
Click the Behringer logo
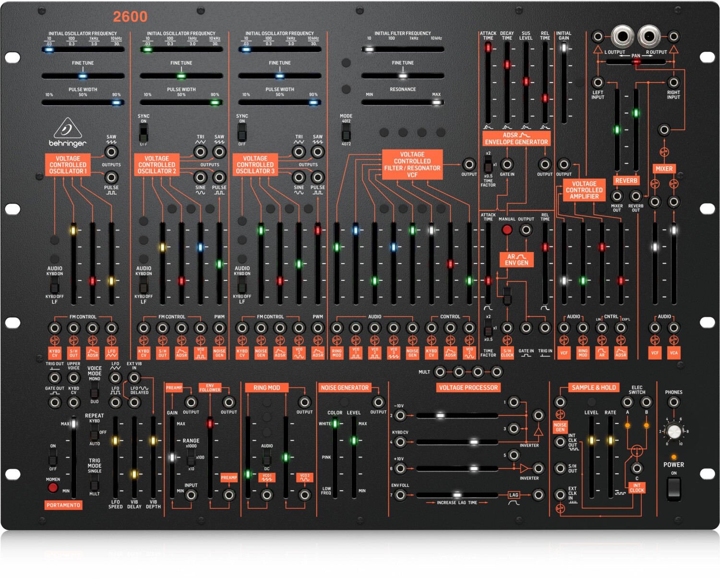tap(68, 133)
